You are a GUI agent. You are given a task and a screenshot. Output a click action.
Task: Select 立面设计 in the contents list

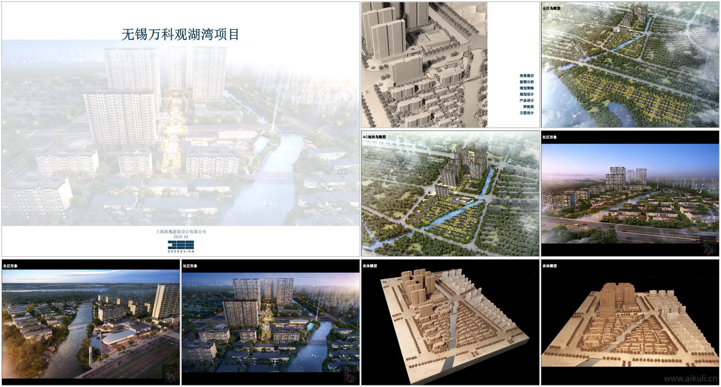526,113
